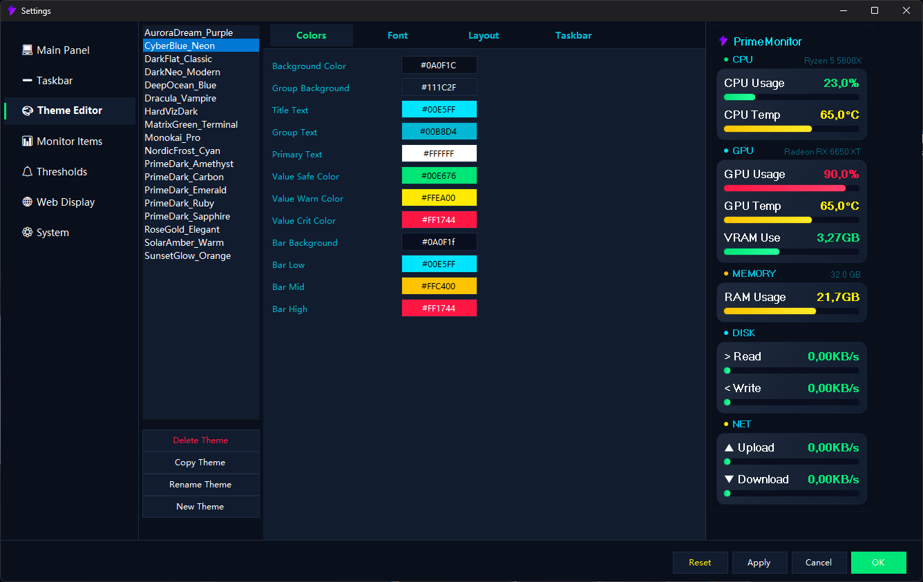The image size is (923, 582).
Task: Select the DarkNeo_Modern theme
Action: [x=200, y=72]
